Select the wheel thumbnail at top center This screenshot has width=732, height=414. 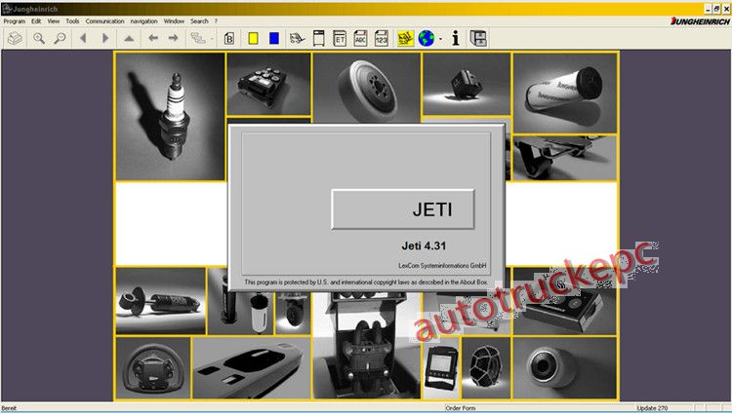point(366,88)
